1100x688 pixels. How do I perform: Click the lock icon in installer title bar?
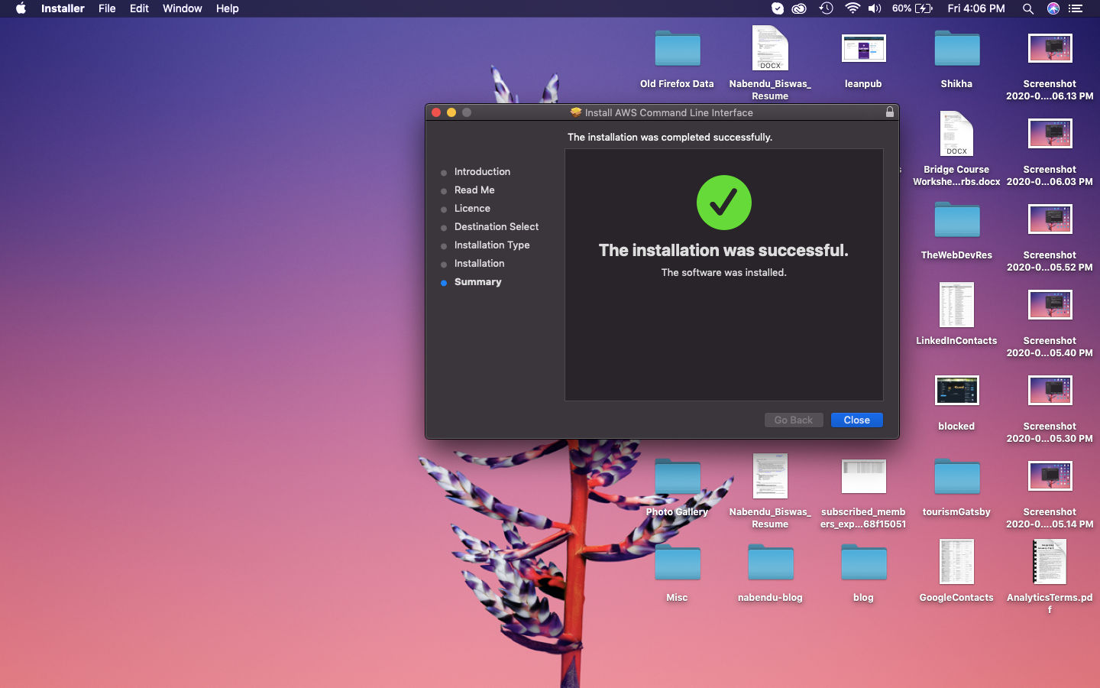tap(889, 112)
